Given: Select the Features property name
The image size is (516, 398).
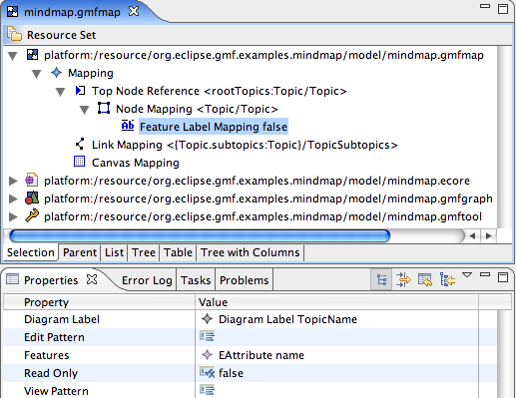Looking at the screenshot, I should click(47, 355).
